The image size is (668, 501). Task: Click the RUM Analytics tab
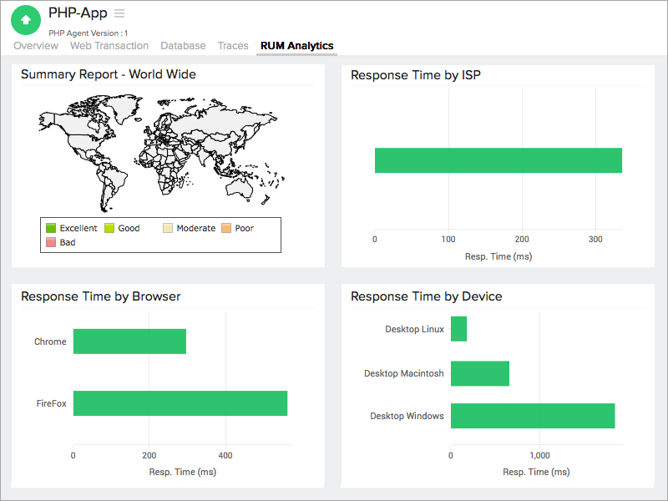[x=296, y=46]
